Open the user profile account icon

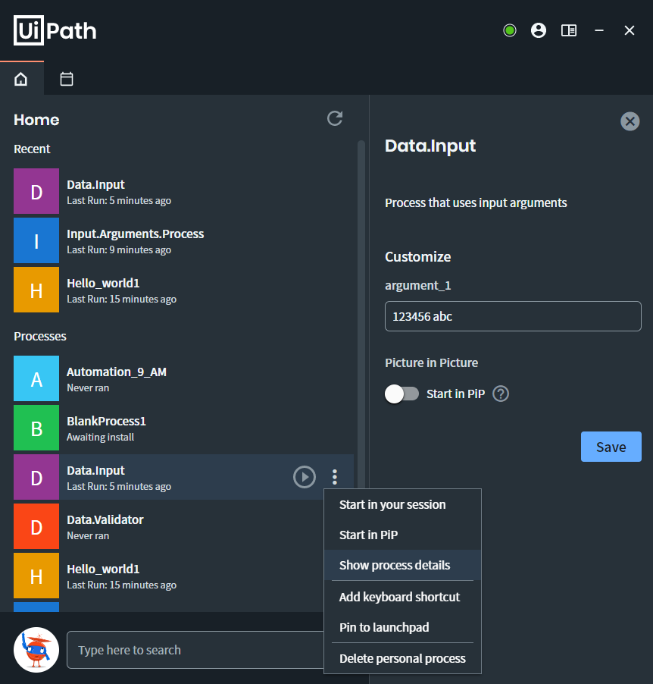click(539, 30)
